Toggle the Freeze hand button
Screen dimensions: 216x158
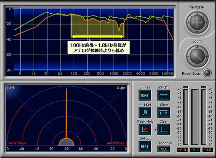[145, 112]
